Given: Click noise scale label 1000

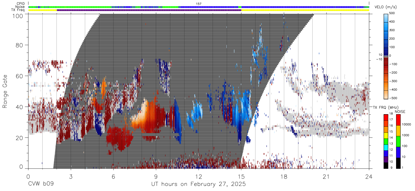Looking at the screenshot, I should click(405, 135).
